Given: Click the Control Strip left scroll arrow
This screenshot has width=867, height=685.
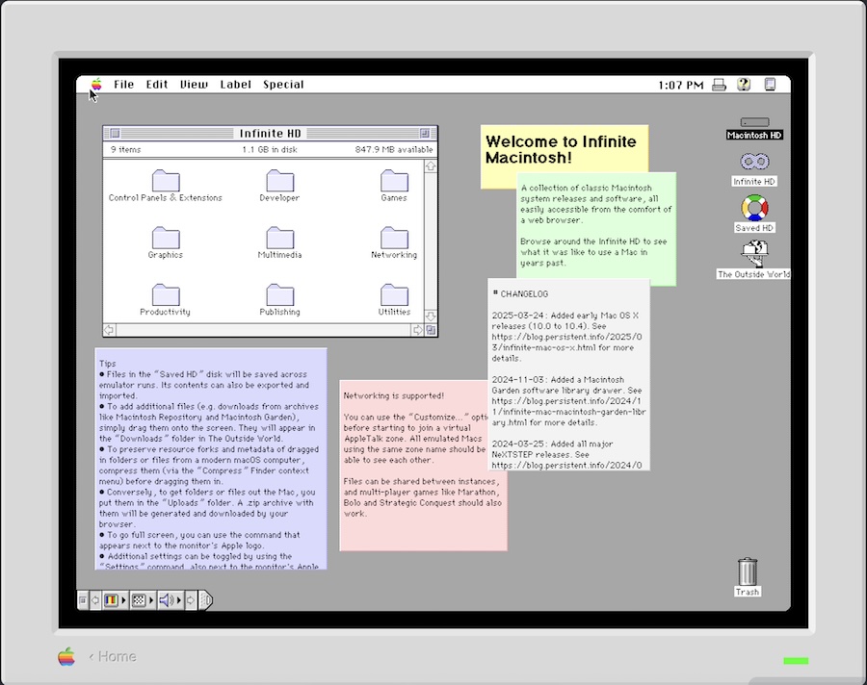Looking at the screenshot, I should [x=95, y=600].
